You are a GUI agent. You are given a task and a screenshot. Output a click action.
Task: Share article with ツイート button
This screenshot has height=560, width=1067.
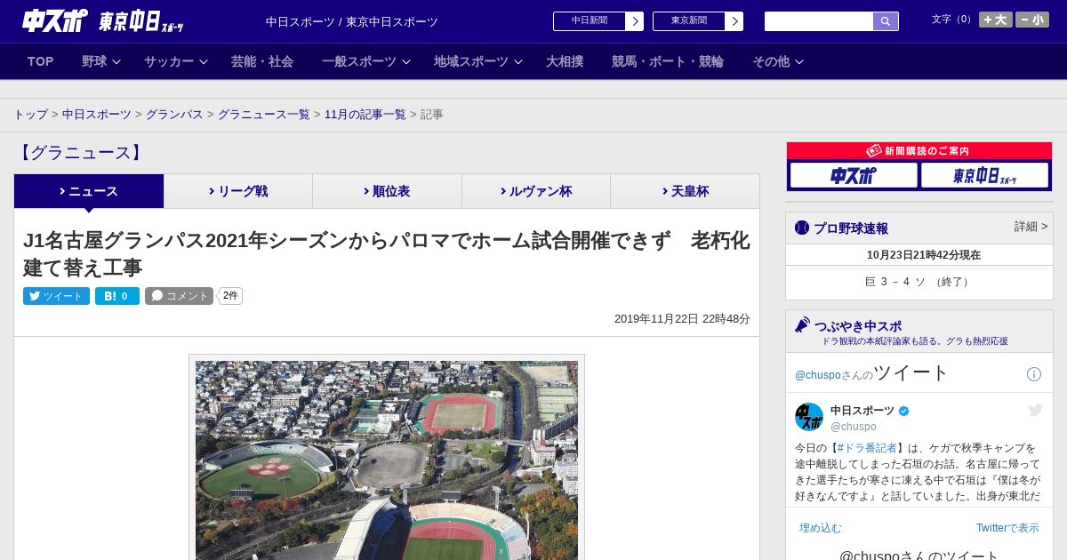click(x=56, y=296)
